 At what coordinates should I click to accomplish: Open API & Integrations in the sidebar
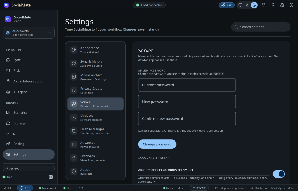pos(29,81)
